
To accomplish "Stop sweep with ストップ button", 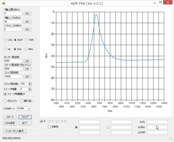I will click(x=25, y=117).
